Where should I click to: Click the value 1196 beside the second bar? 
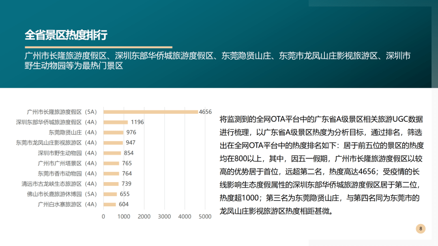136,122
